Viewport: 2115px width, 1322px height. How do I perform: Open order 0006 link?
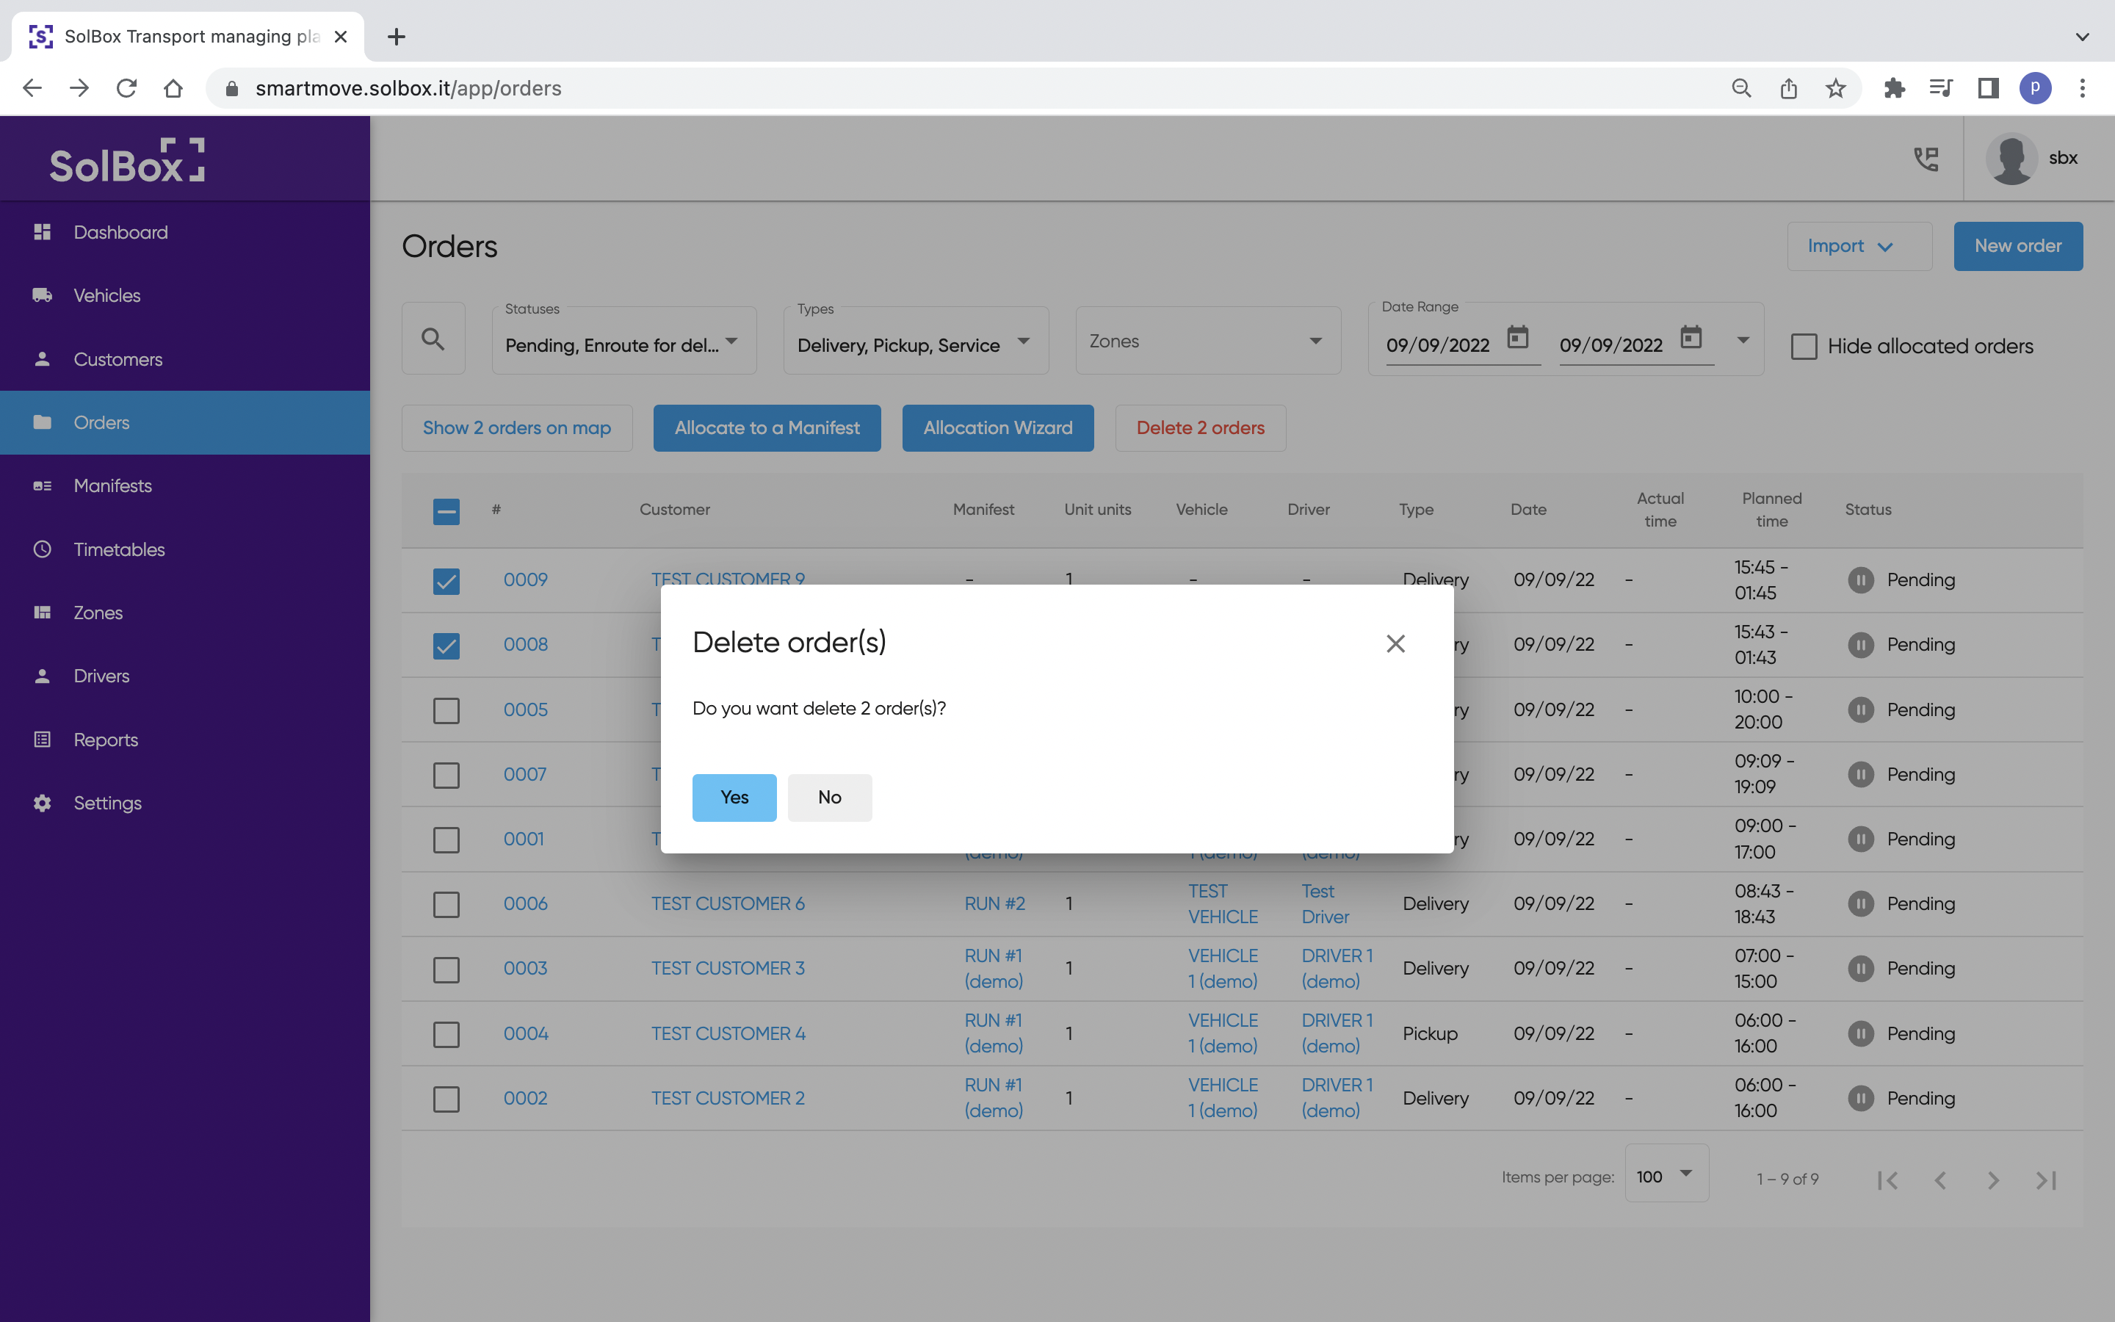coord(525,903)
